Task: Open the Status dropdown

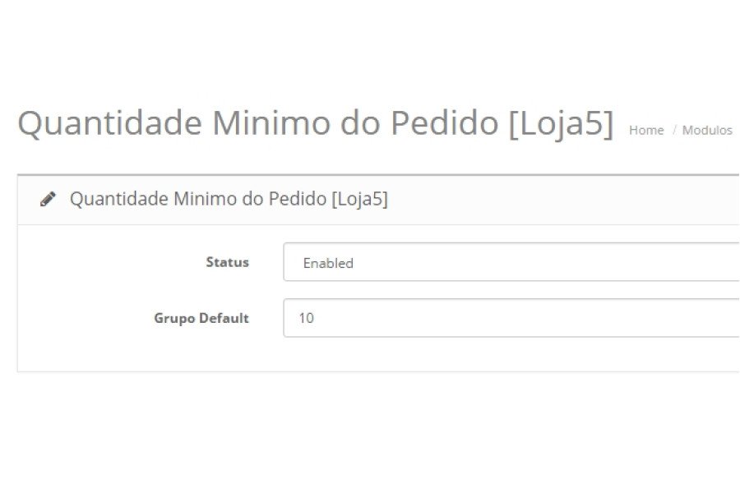Action: tap(511, 262)
